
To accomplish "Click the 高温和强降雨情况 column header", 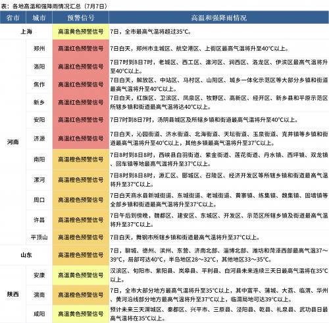I will tap(219, 18).
